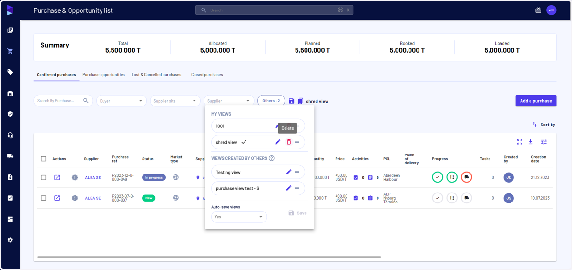The height and width of the screenshot is (270, 572).
Task: Click red truck progress circle in first row
Action: click(x=466, y=177)
